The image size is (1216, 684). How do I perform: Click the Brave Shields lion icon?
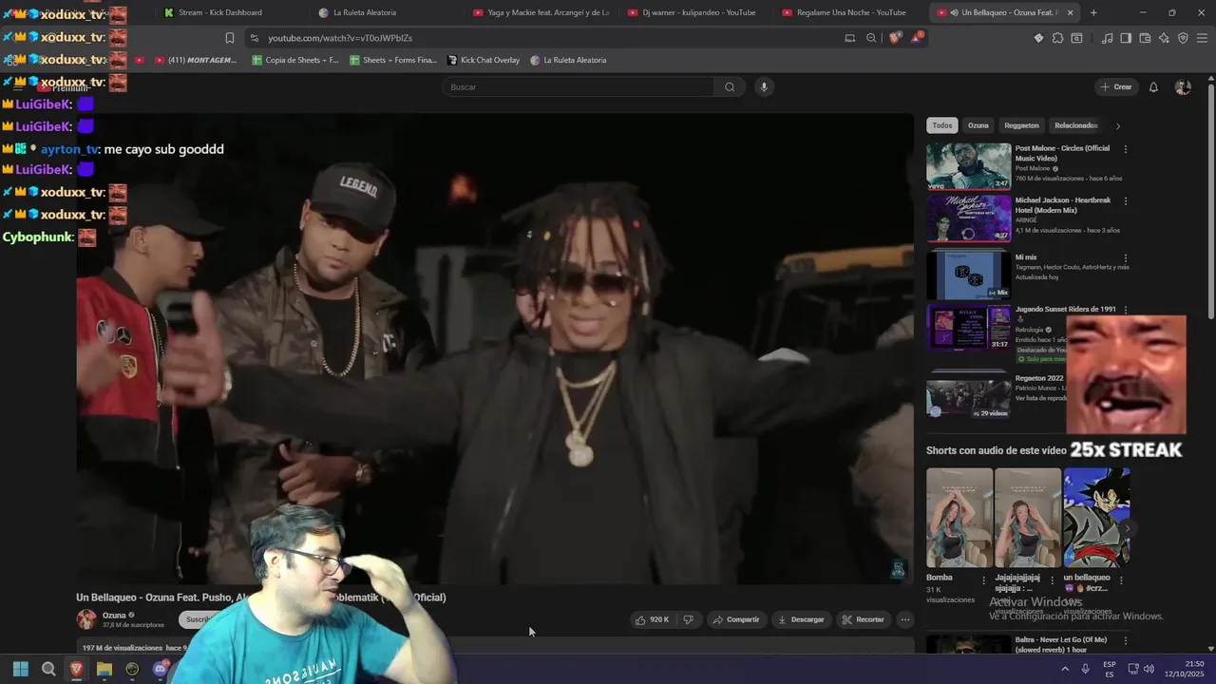[895, 38]
